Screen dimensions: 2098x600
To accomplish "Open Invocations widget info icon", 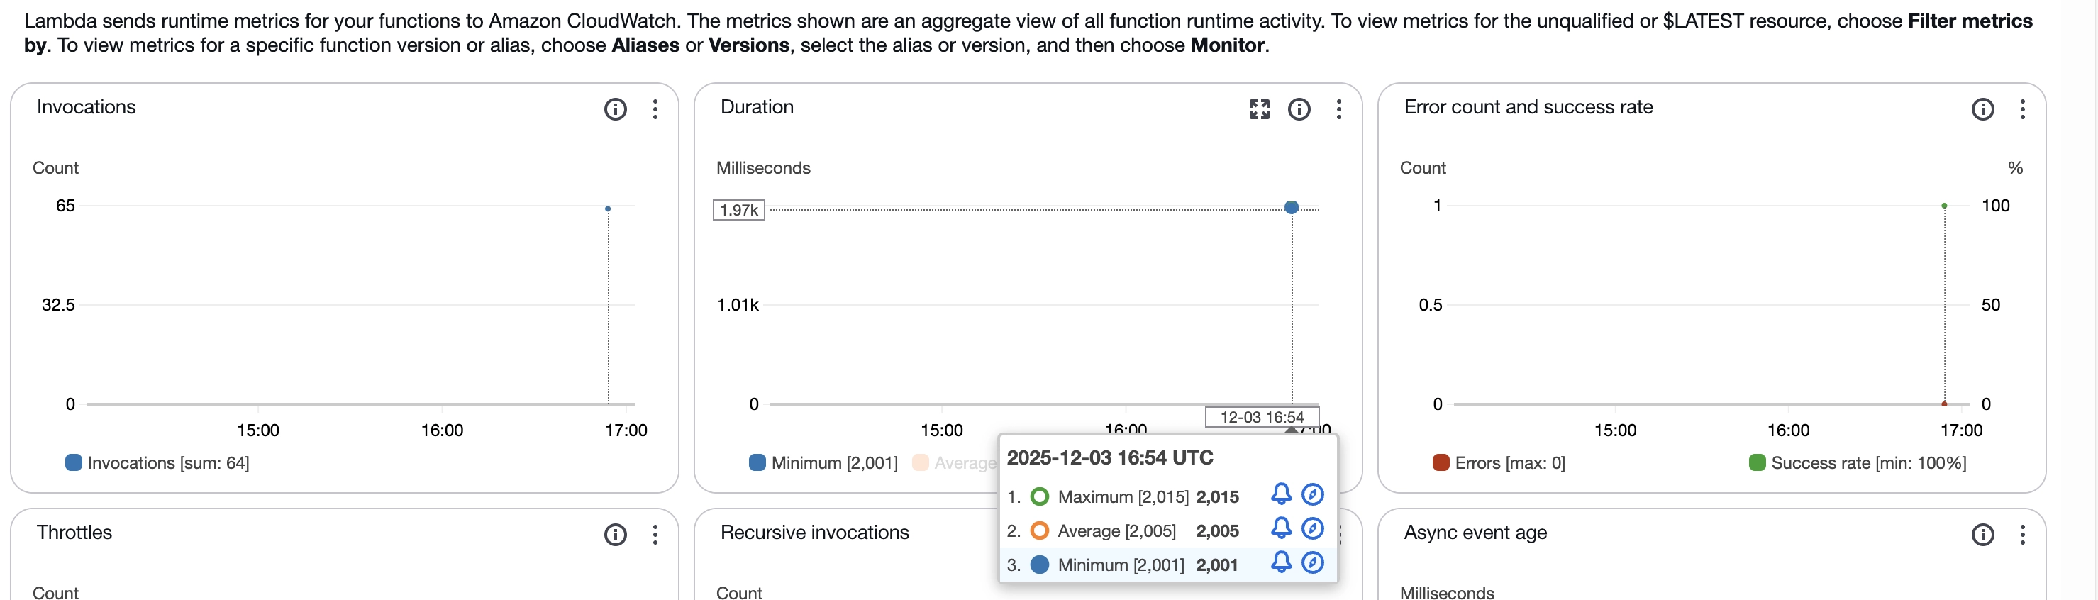I will pos(615,109).
